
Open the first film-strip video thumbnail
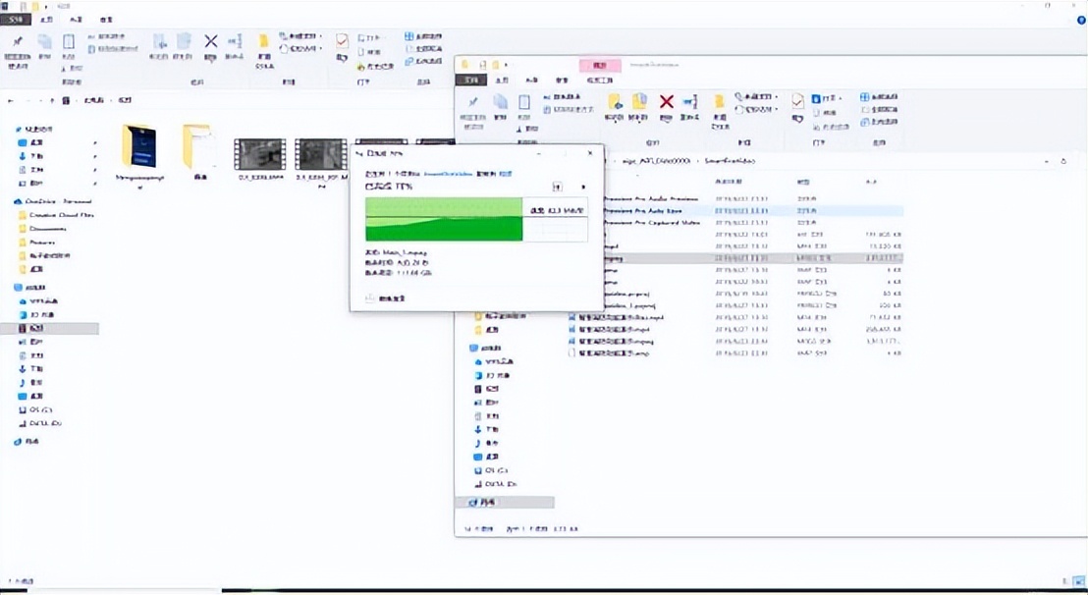[259, 154]
